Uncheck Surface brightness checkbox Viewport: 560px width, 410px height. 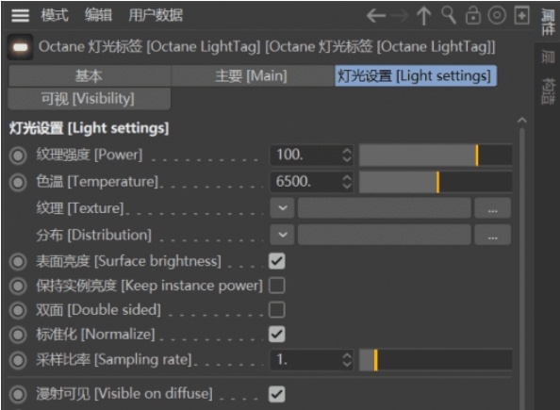point(277,261)
